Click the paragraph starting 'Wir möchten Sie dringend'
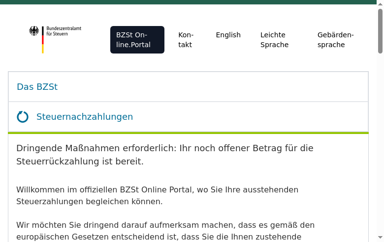 point(165,231)
